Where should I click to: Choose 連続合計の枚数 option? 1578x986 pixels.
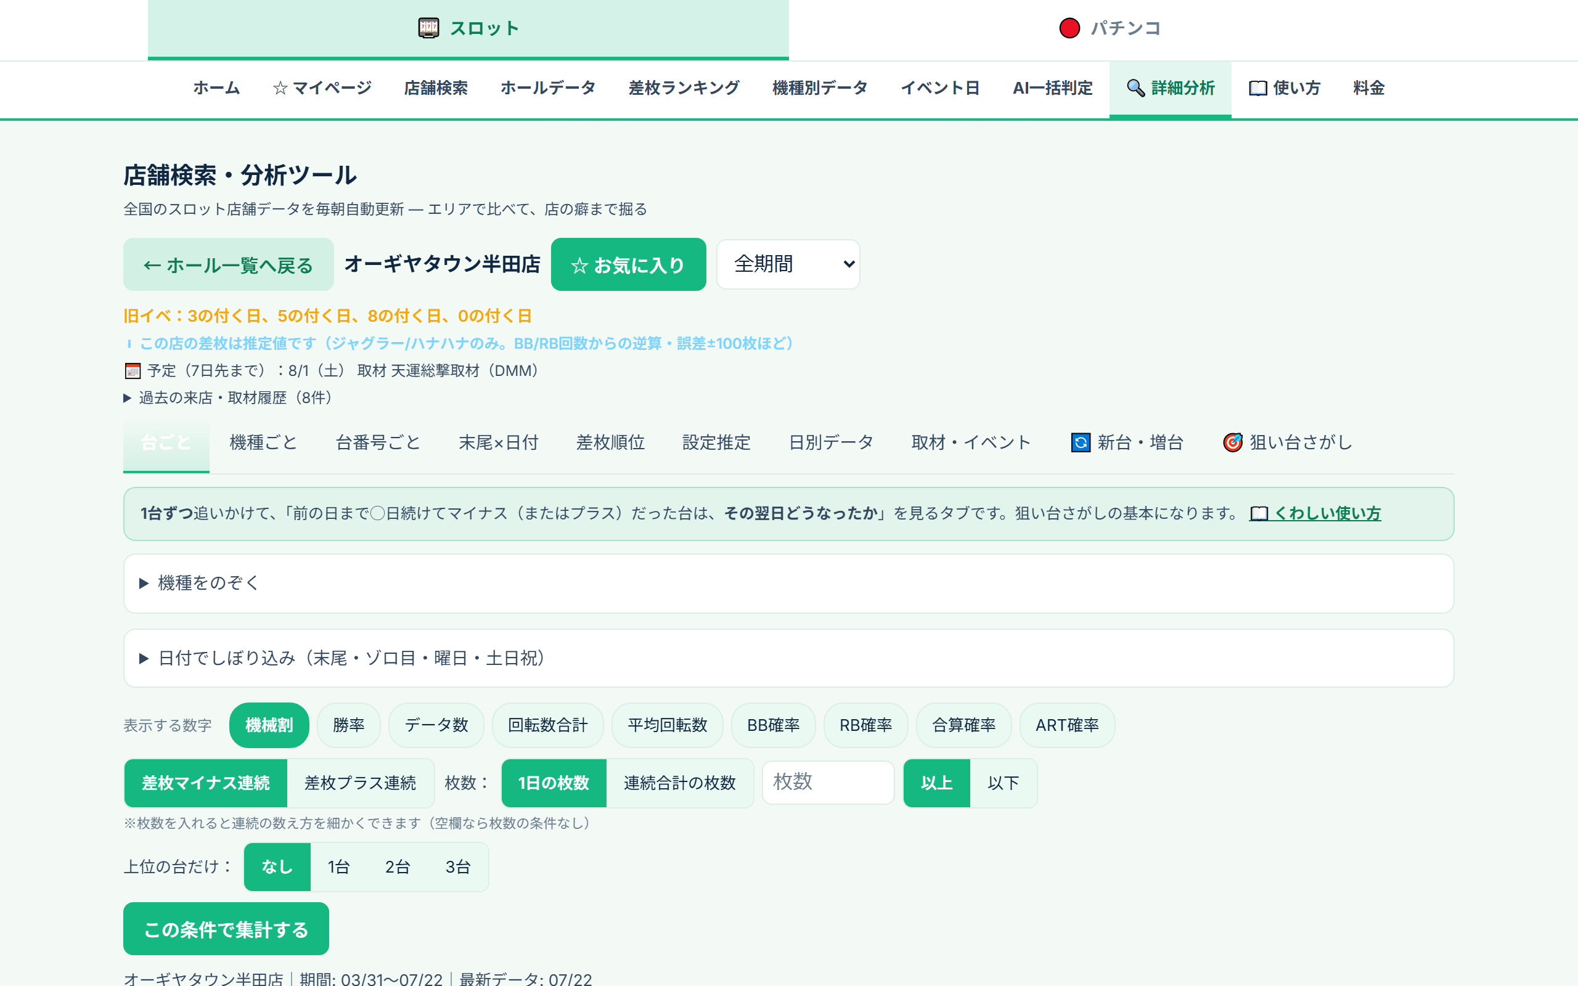(679, 783)
